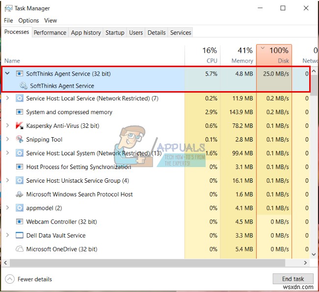Click the appmodel (2) gear icon
The height and width of the screenshot is (292, 319).
[x=20, y=208]
